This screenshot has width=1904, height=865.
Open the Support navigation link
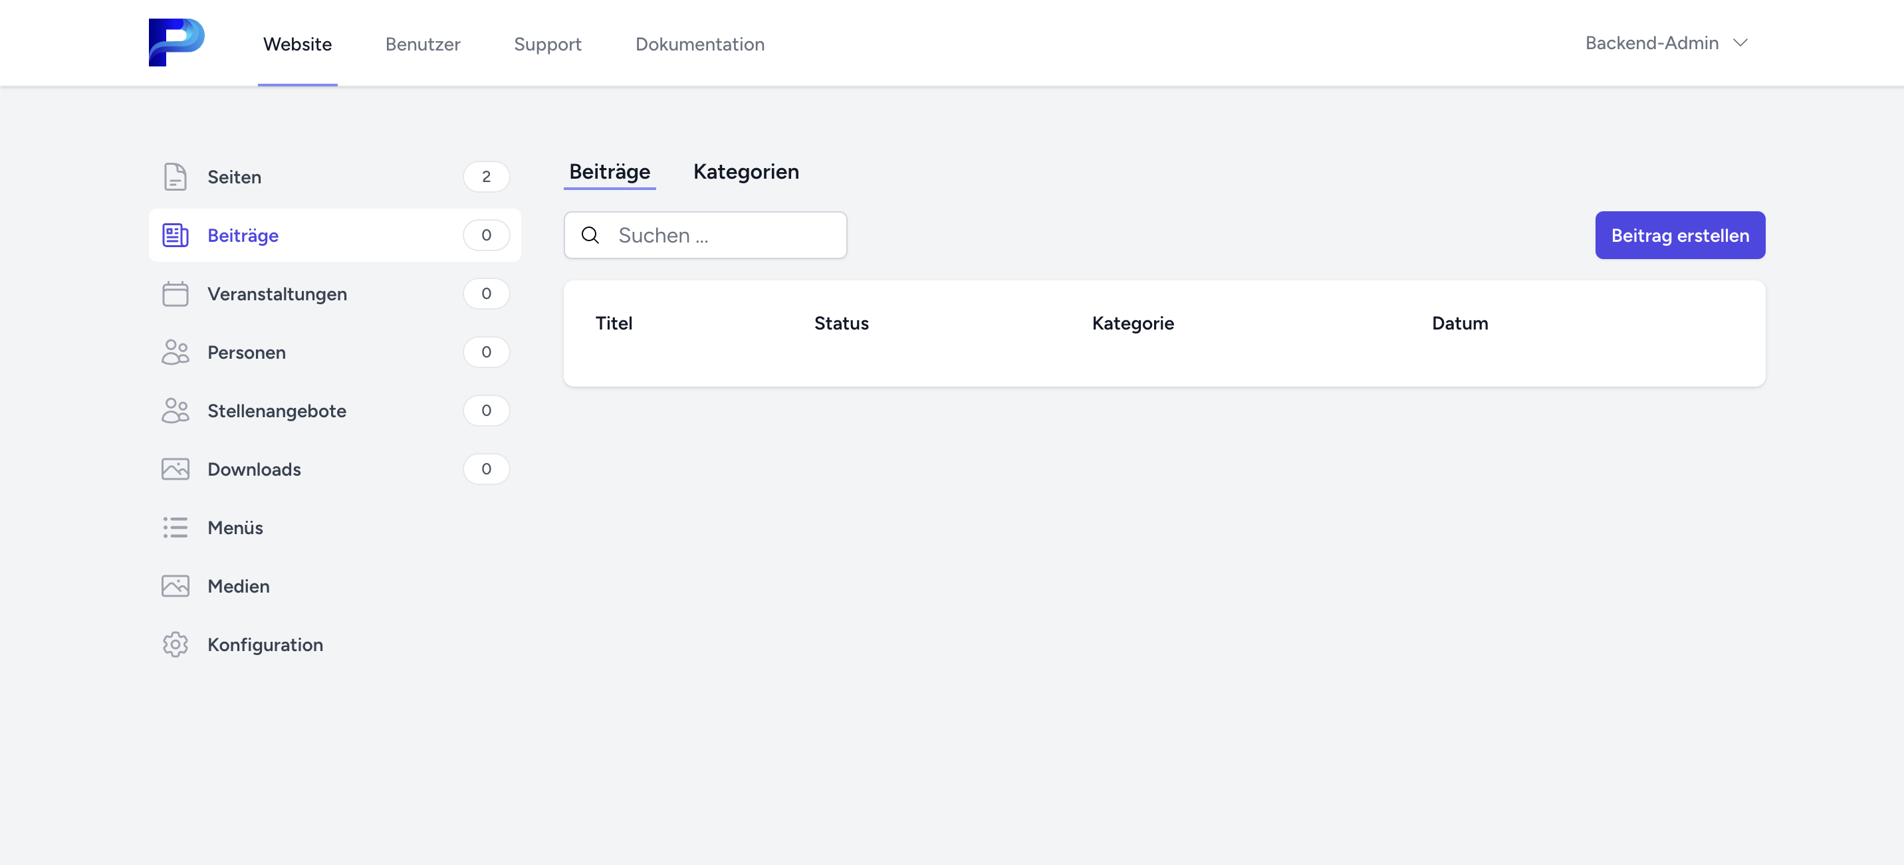pos(547,44)
